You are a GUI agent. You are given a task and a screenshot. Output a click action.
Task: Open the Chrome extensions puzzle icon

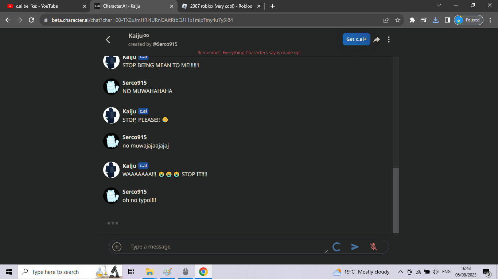click(412, 20)
